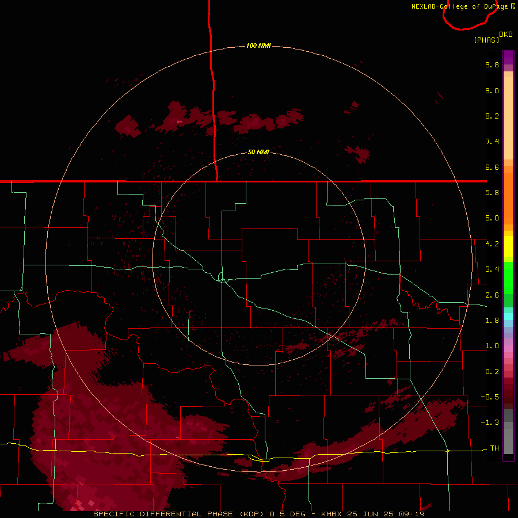Viewport: 518px width, 518px height.
Task: Click the 50 NMI range ring label
Action: click(x=258, y=152)
